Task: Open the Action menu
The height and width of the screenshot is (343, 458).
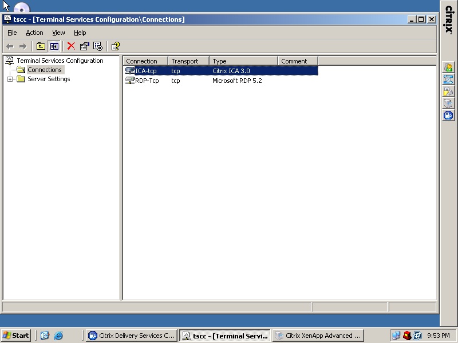Action: pyautogui.click(x=34, y=33)
